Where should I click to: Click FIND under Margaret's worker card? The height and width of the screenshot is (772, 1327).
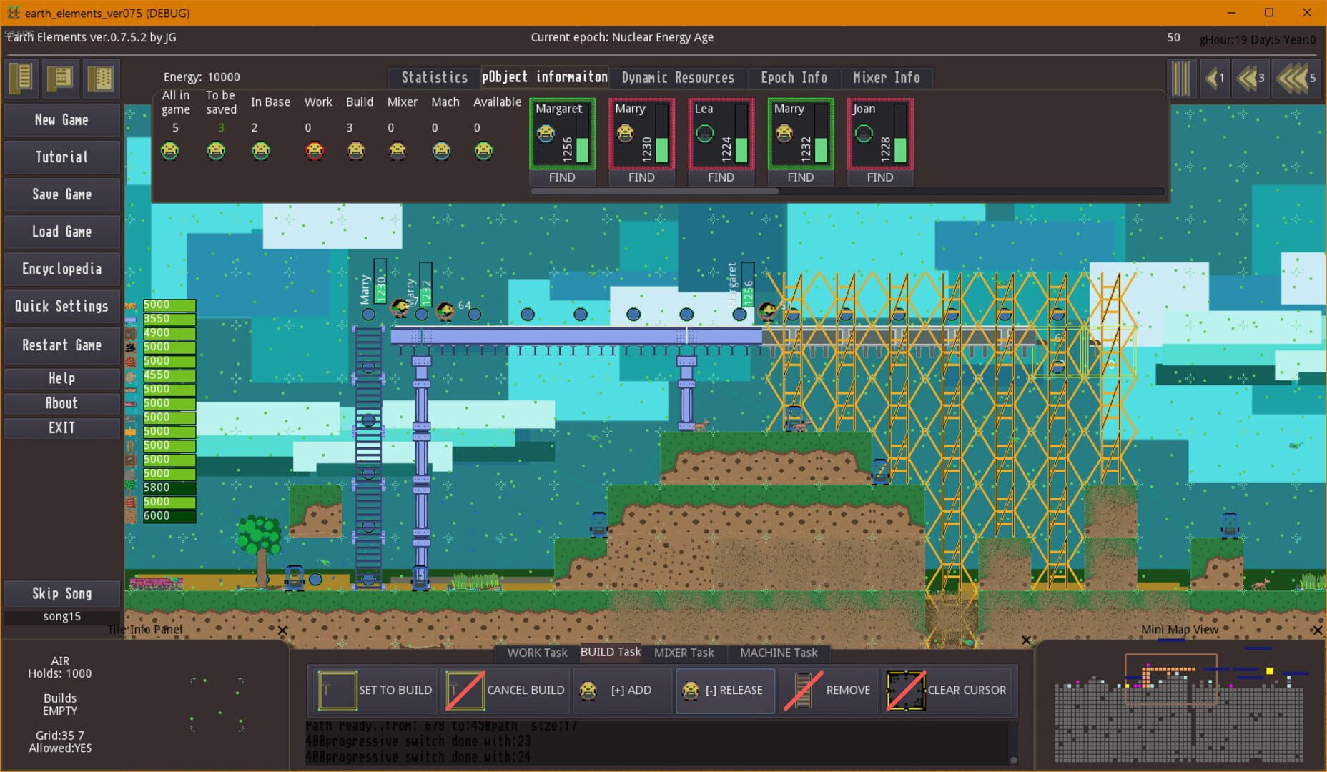click(562, 177)
